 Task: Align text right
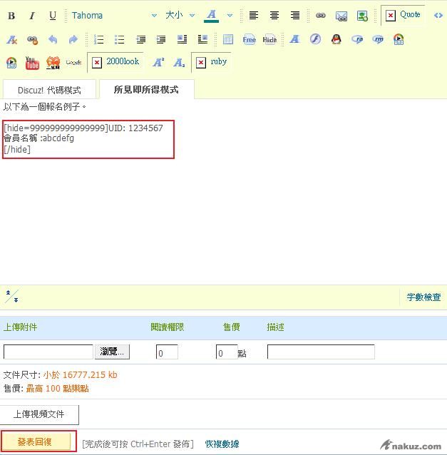pyautogui.click(x=295, y=16)
